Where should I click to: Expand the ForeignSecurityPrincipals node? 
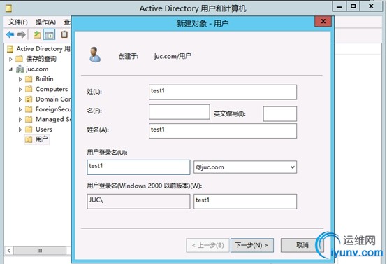(20, 110)
